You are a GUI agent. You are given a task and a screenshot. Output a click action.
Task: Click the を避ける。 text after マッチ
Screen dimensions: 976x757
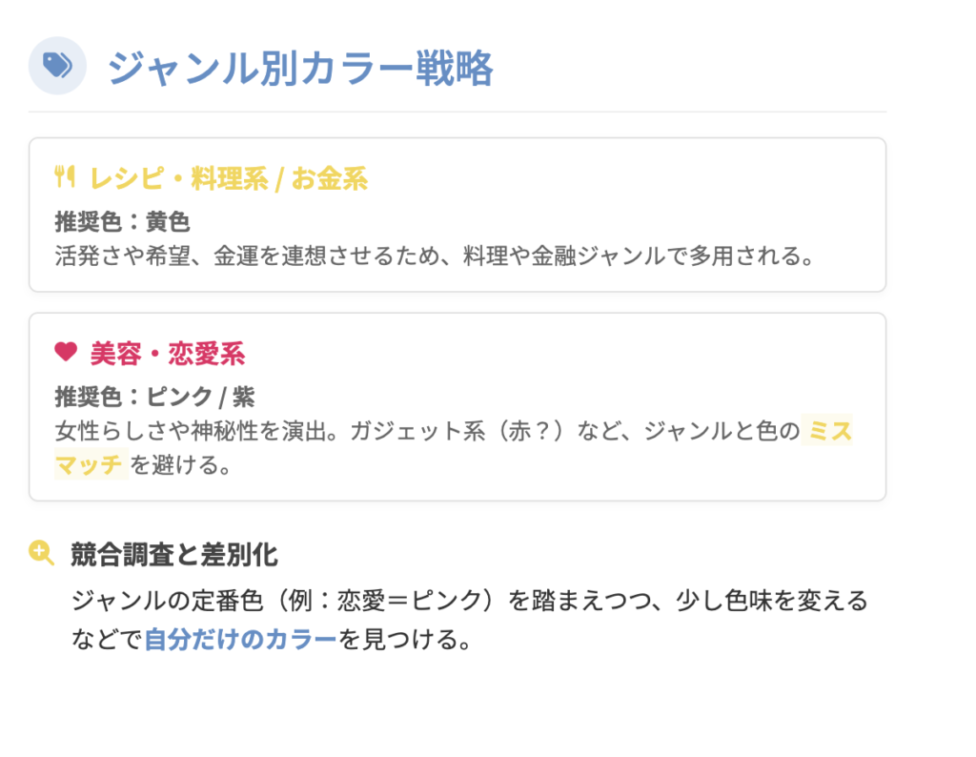tap(181, 465)
